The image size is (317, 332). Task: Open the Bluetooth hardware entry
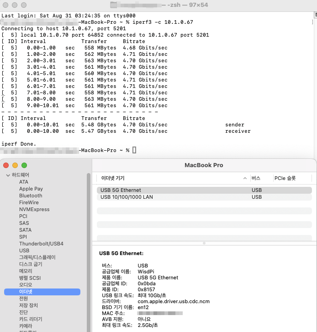[x=31, y=196]
